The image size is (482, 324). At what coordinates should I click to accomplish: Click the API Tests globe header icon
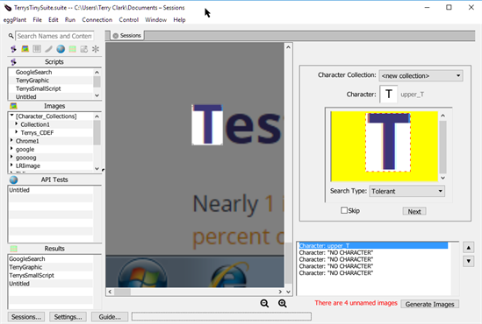point(13,180)
